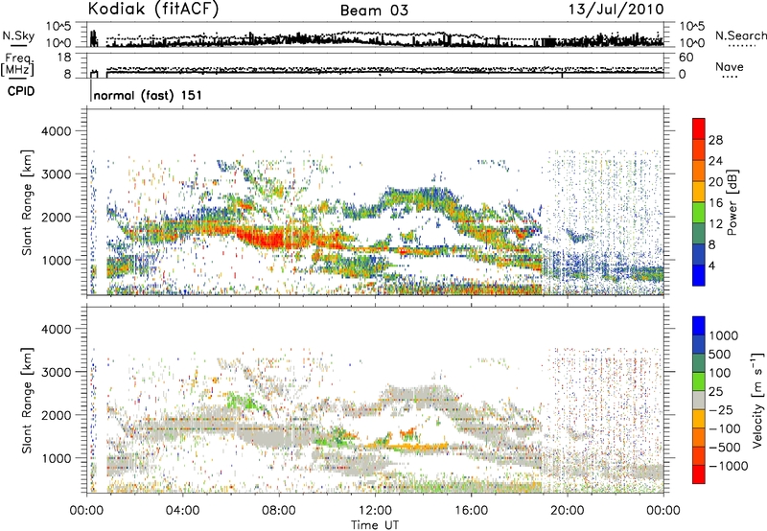Image resolution: width=767 pixels, height=531 pixels.
Task: Click the dark blue Velocity colorbar segment near 1000
Action: coord(699,326)
